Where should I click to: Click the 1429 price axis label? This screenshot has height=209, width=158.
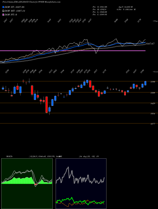(x=153, y=103)
